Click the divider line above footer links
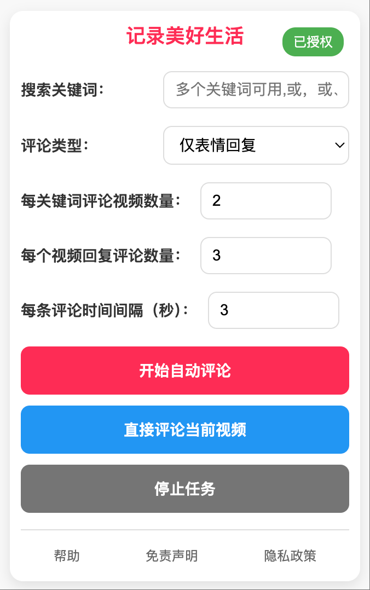370x590 pixels. [185, 530]
